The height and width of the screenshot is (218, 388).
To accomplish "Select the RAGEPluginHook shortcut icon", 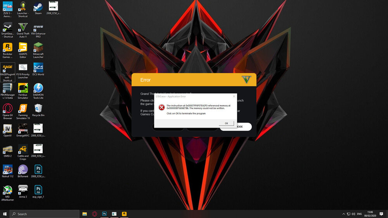I will (7, 72).
